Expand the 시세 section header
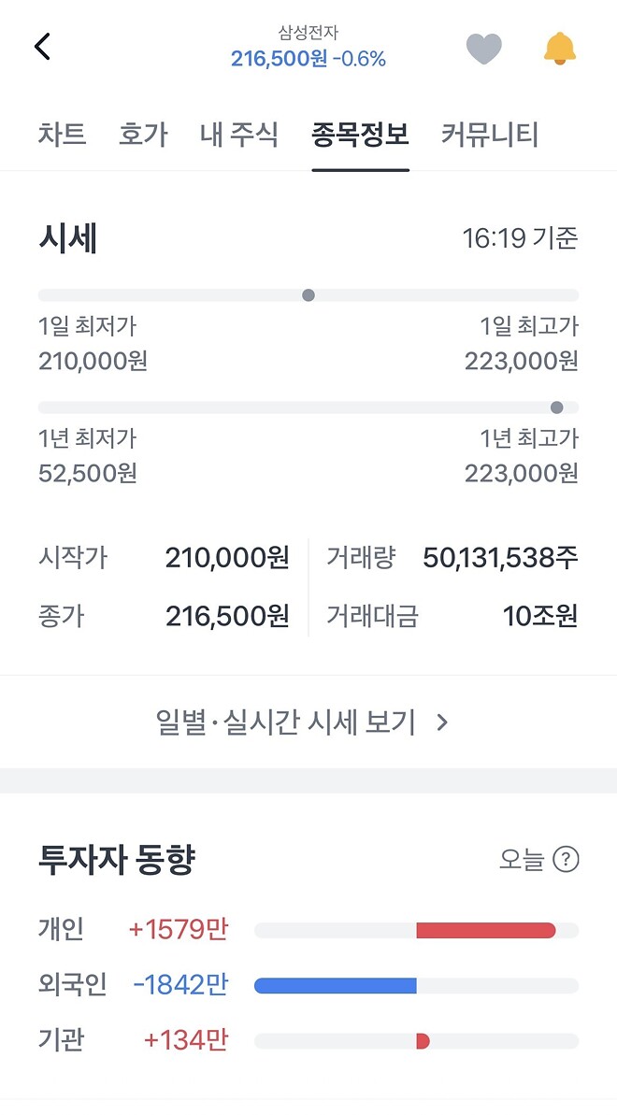617x1115 pixels. point(62,238)
